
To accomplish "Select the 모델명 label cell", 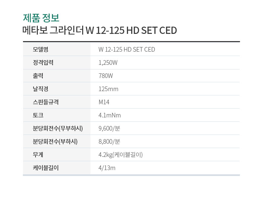I will pyautogui.click(x=57, y=49).
